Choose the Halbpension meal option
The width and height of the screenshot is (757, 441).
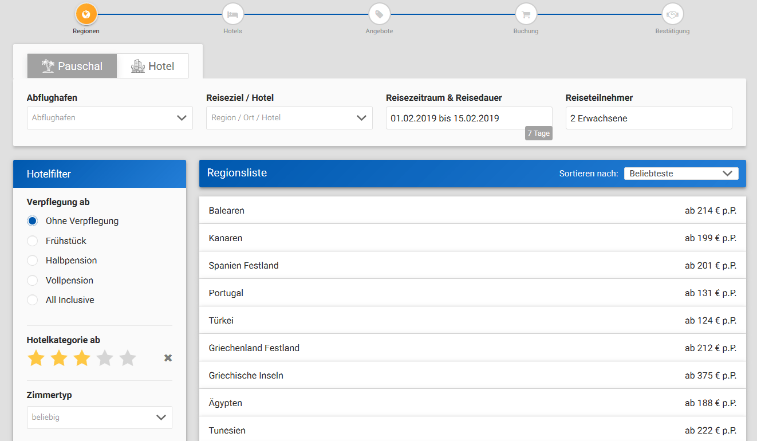point(33,261)
